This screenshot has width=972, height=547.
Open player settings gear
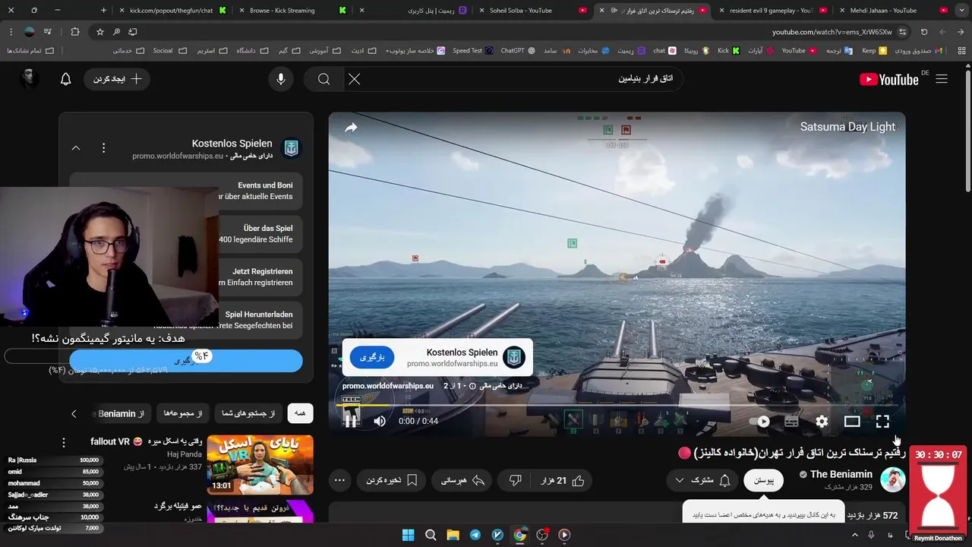tap(822, 421)
